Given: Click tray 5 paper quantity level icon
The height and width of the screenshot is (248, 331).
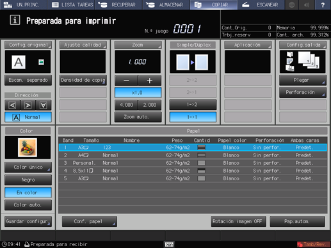Looking at the screenshot, I should 202,178.
